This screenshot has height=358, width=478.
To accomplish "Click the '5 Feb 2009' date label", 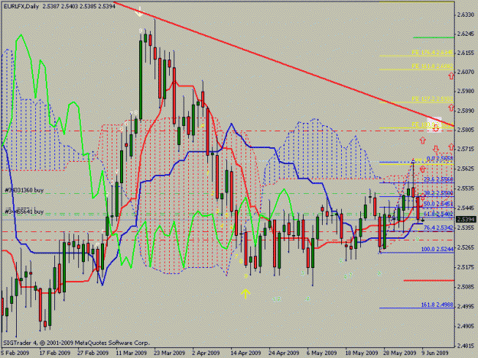I will click(15, 353).
